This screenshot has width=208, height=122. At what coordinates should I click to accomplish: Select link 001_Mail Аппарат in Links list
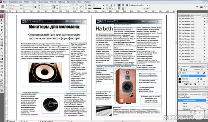(x=192, y=19)
